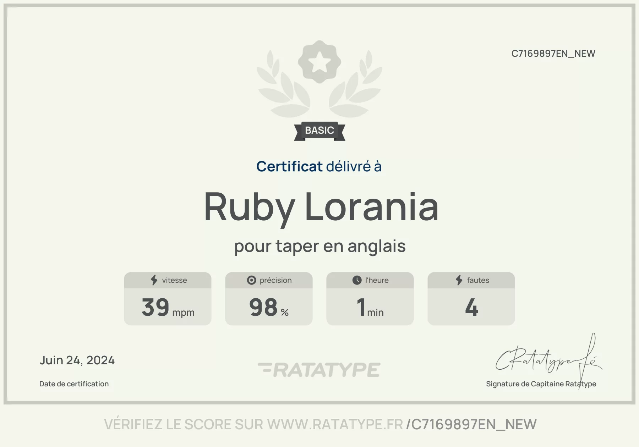Click the l'heure label
This screenshot has height=447, width=639.
(377, 280)
